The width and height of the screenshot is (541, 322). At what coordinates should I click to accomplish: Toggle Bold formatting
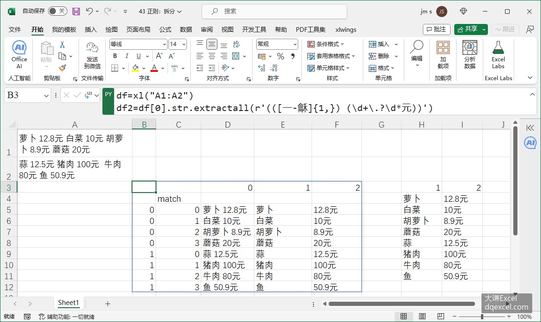(x=115, y=56)
